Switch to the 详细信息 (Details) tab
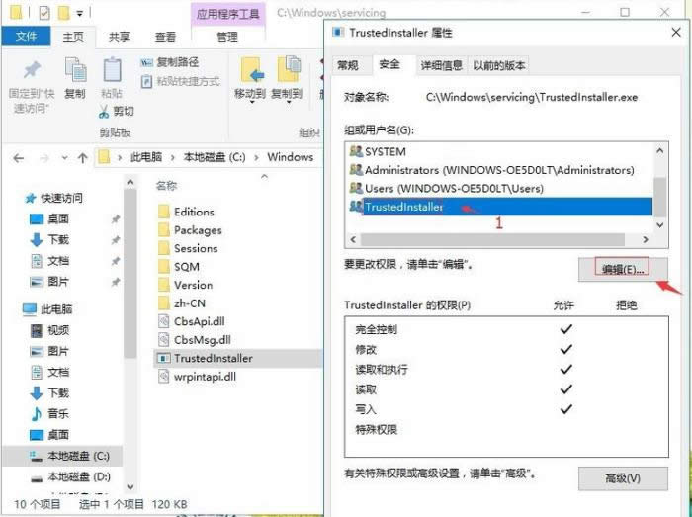 [x=441, y=65]
